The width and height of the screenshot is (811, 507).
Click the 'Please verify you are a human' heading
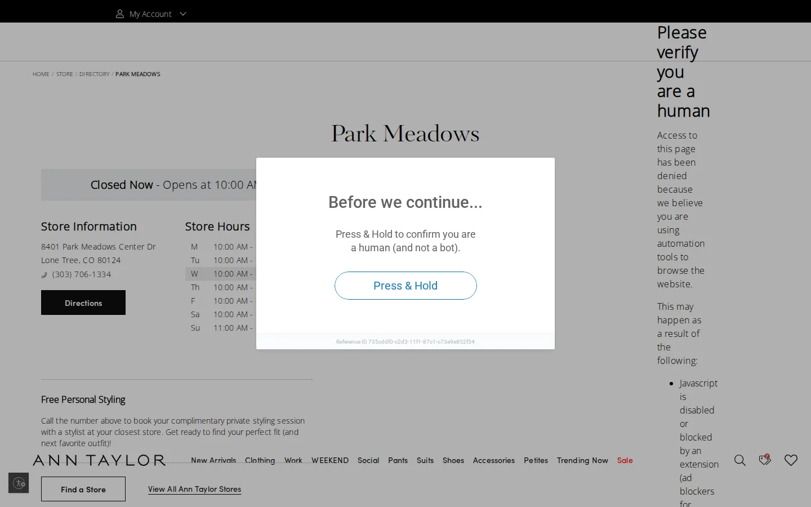(x=683, y=72)
